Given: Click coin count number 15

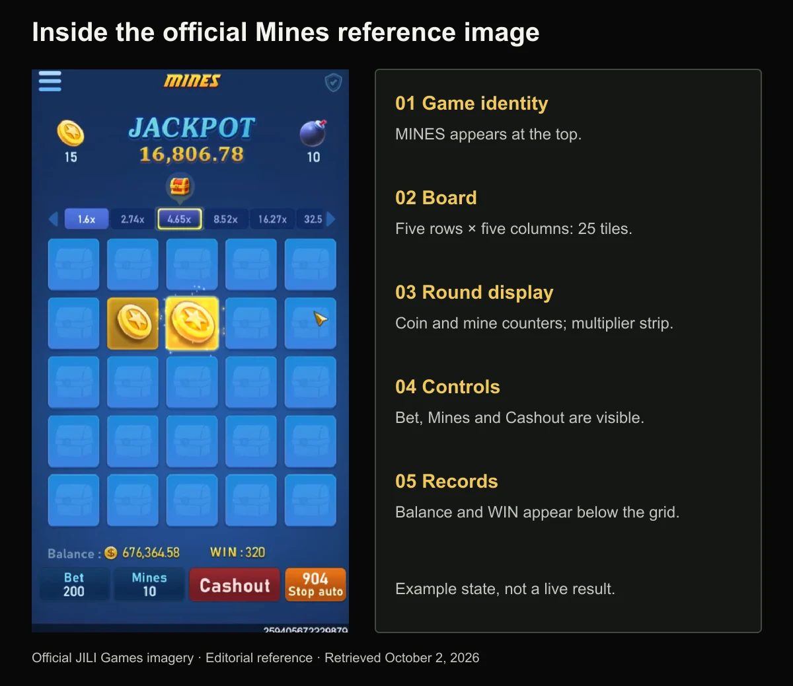Looking at the screenshot, I should pyautogui.click(x=71, y=157).
